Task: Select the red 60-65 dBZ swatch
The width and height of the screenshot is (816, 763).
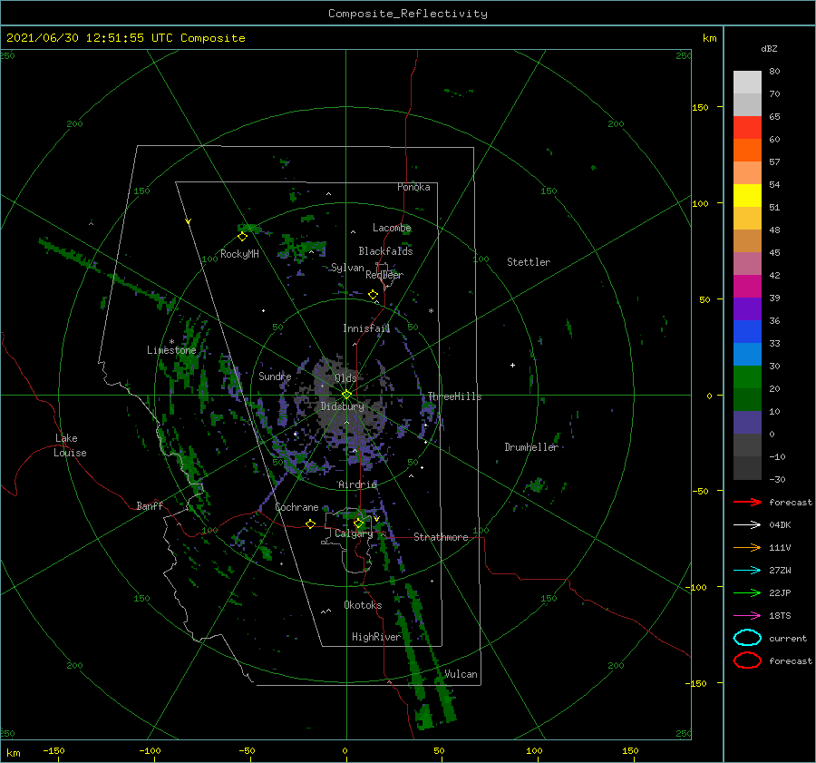Action: tap(747, 127)
